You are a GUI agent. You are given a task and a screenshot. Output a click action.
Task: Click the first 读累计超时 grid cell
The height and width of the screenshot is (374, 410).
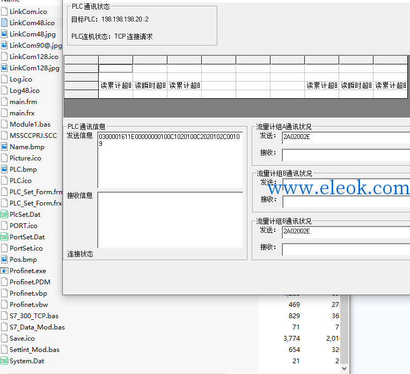(x=115, y=85)
